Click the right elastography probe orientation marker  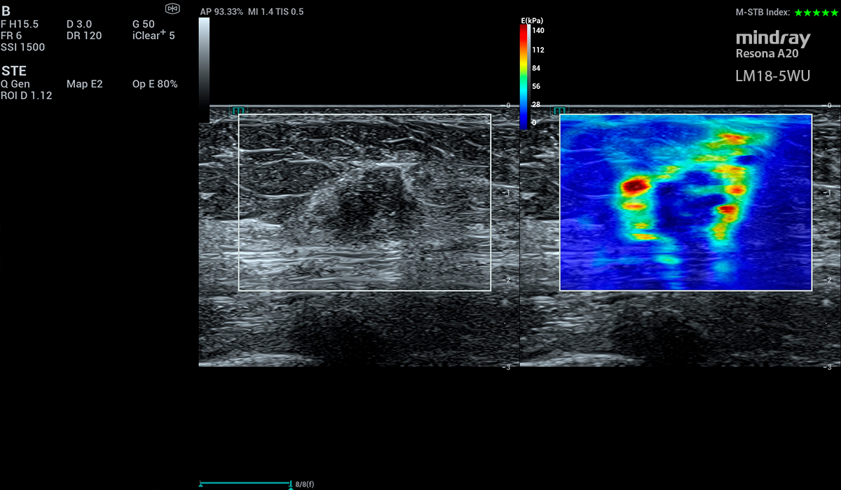[x=559, y=111]
